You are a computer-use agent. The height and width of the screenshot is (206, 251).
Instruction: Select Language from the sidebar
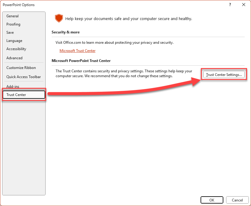pyautogui.click(x=14, y=41)
